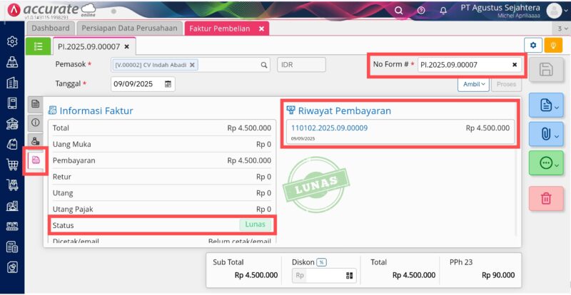Switch to the Dashboard tab

pos(50,29)
